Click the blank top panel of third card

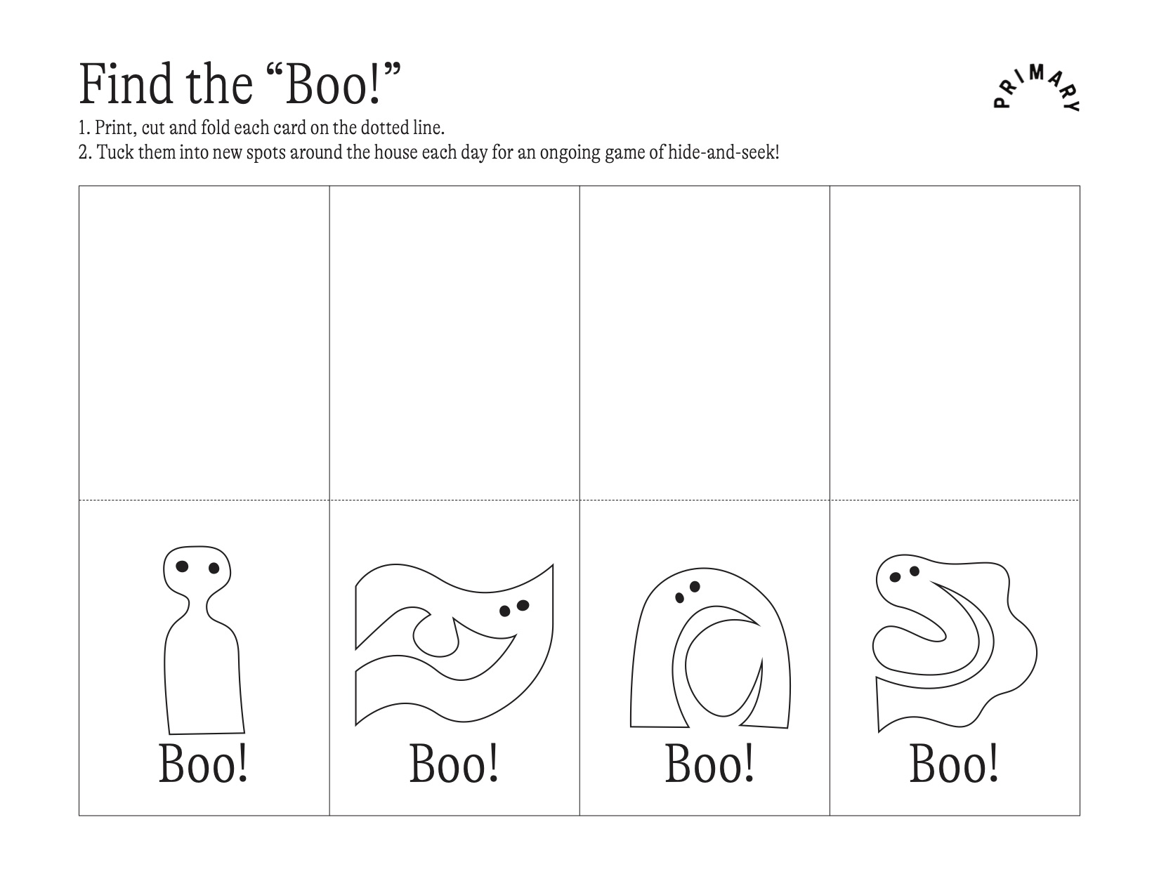pyautogui.click(x=705, y=343)
